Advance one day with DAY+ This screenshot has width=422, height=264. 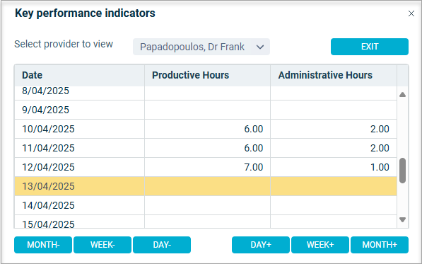pos(261,245)
